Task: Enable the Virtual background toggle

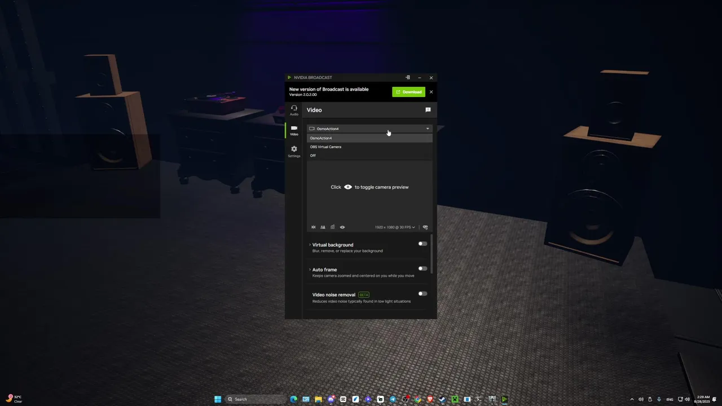Action: click(422, 244)
